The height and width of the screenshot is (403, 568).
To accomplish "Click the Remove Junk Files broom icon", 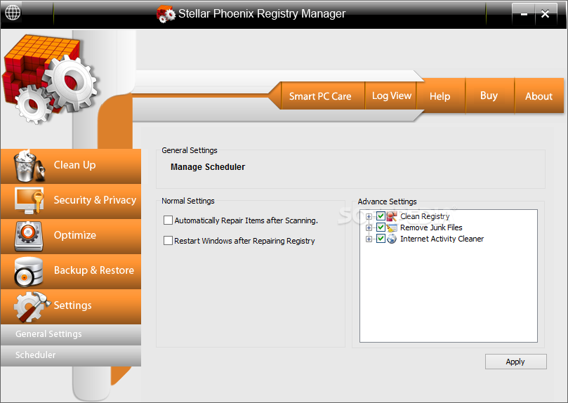I will [x=392, y=227].
